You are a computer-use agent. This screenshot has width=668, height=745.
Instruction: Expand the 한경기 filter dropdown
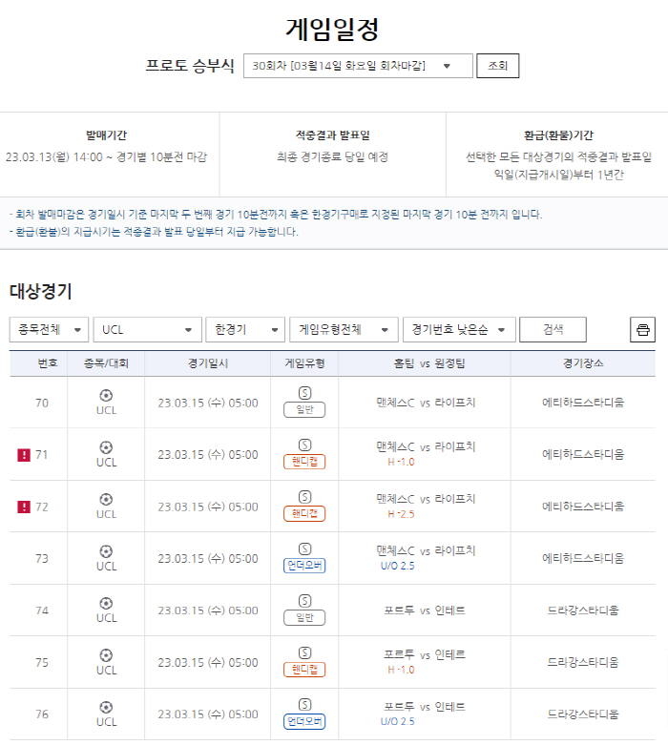click(x=244, y=330)
